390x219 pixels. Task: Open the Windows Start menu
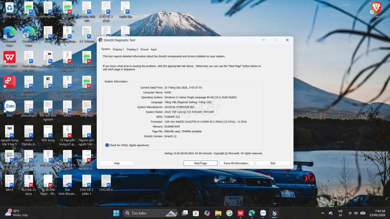click(116, 213)
